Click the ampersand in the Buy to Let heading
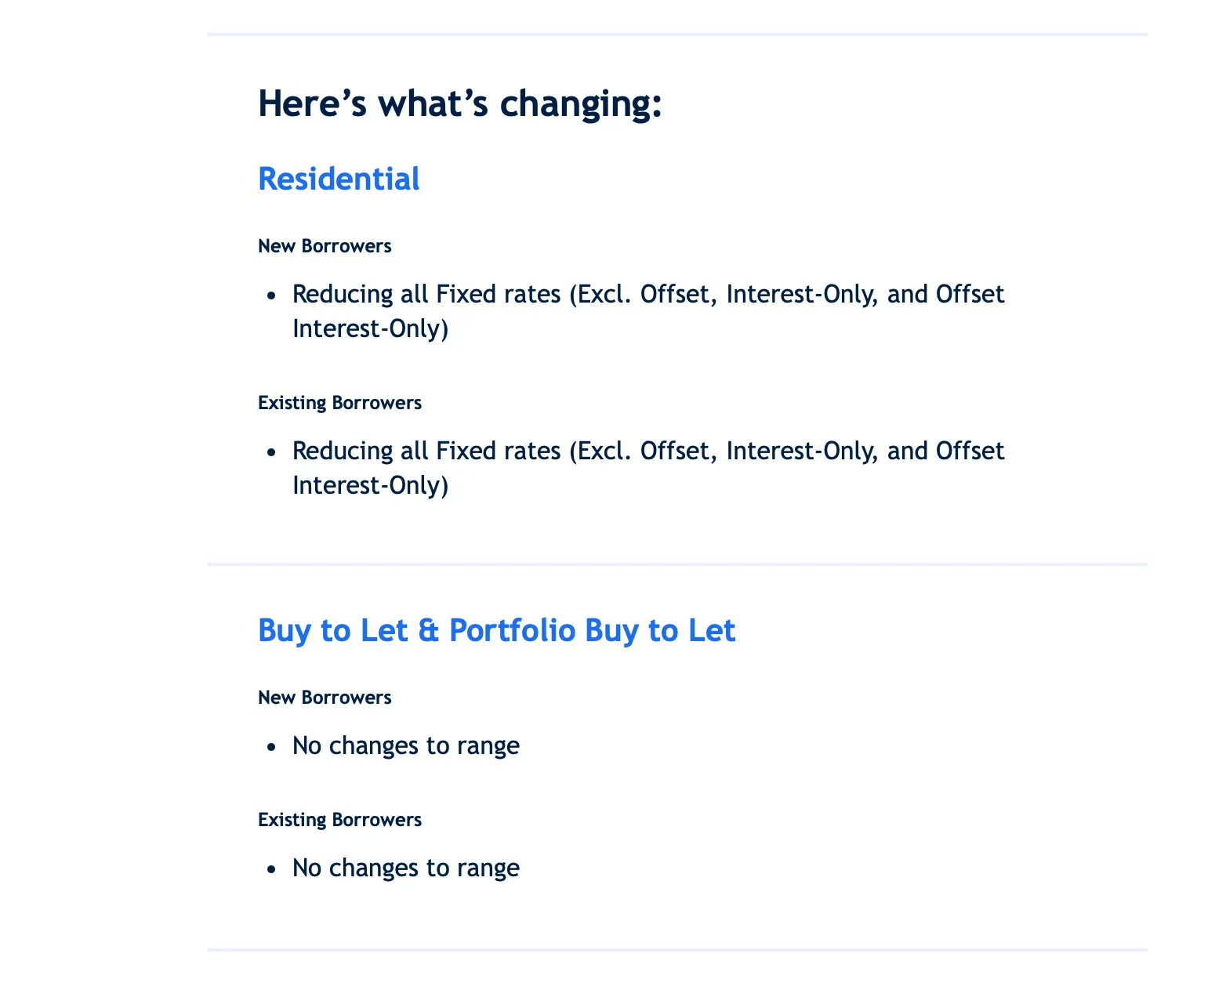This screenshot has width=1226, height=997. 428,632
